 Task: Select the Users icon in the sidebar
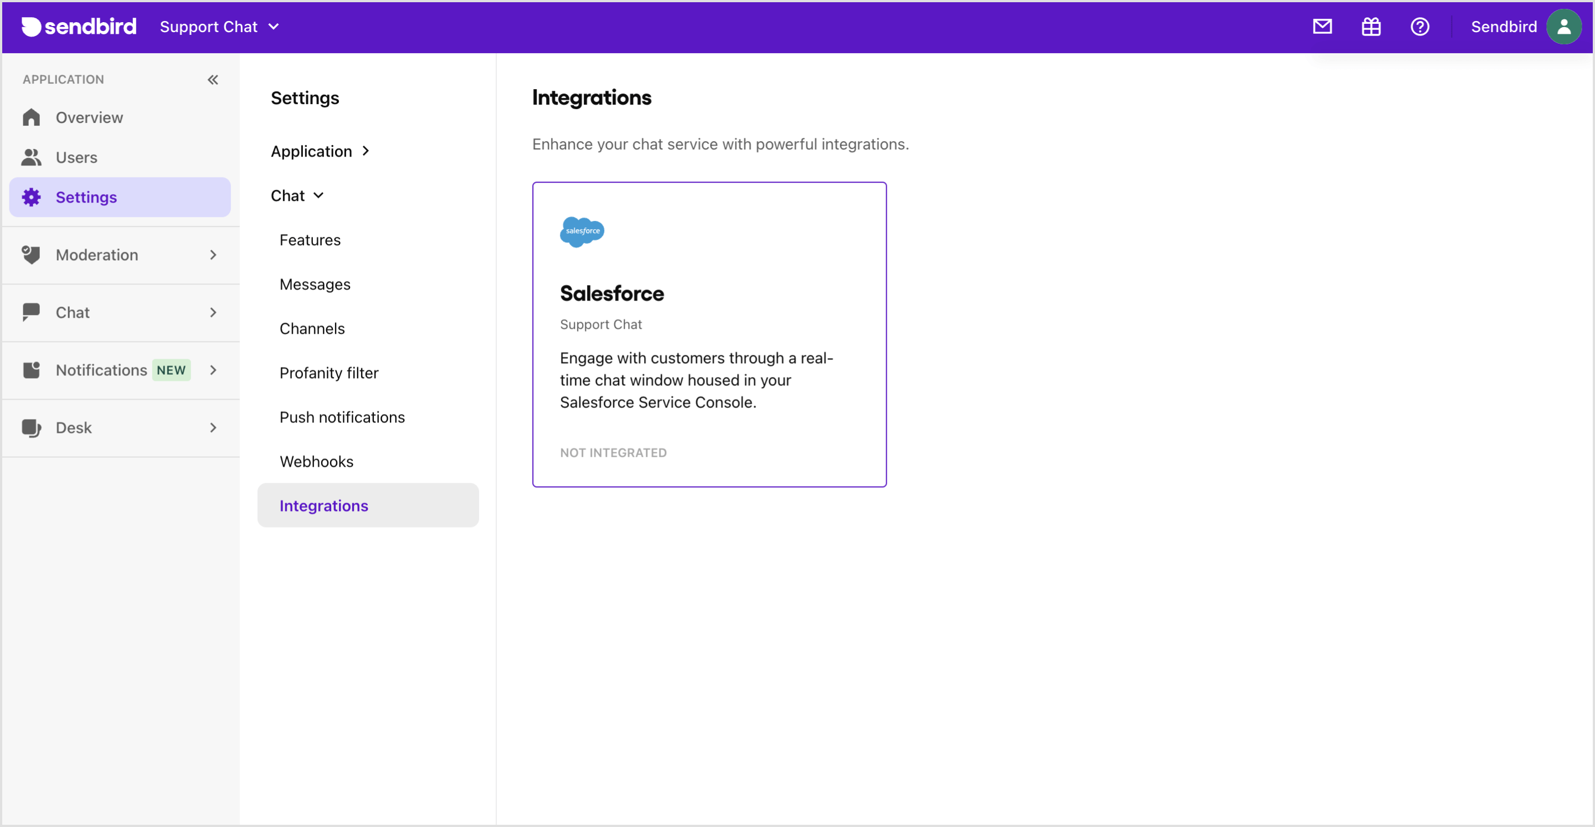(32, 157)
